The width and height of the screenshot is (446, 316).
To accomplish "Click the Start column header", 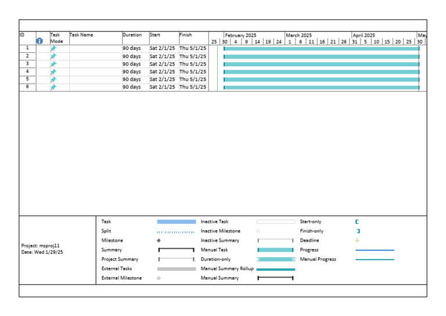I will [164, 38].
